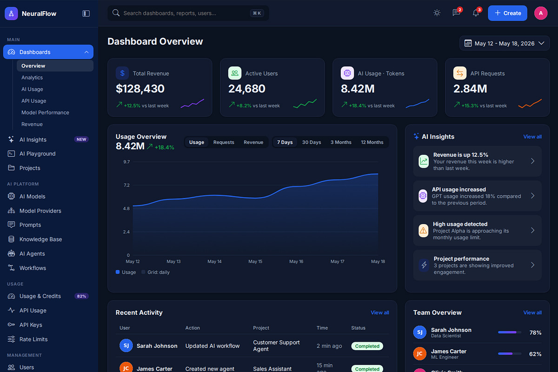Click the search dashboards input field
558x372 pixels.
click(188, 13)
